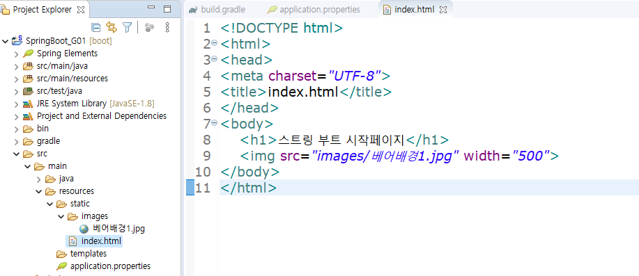Click the src/main/resources package folder icon

28,79
